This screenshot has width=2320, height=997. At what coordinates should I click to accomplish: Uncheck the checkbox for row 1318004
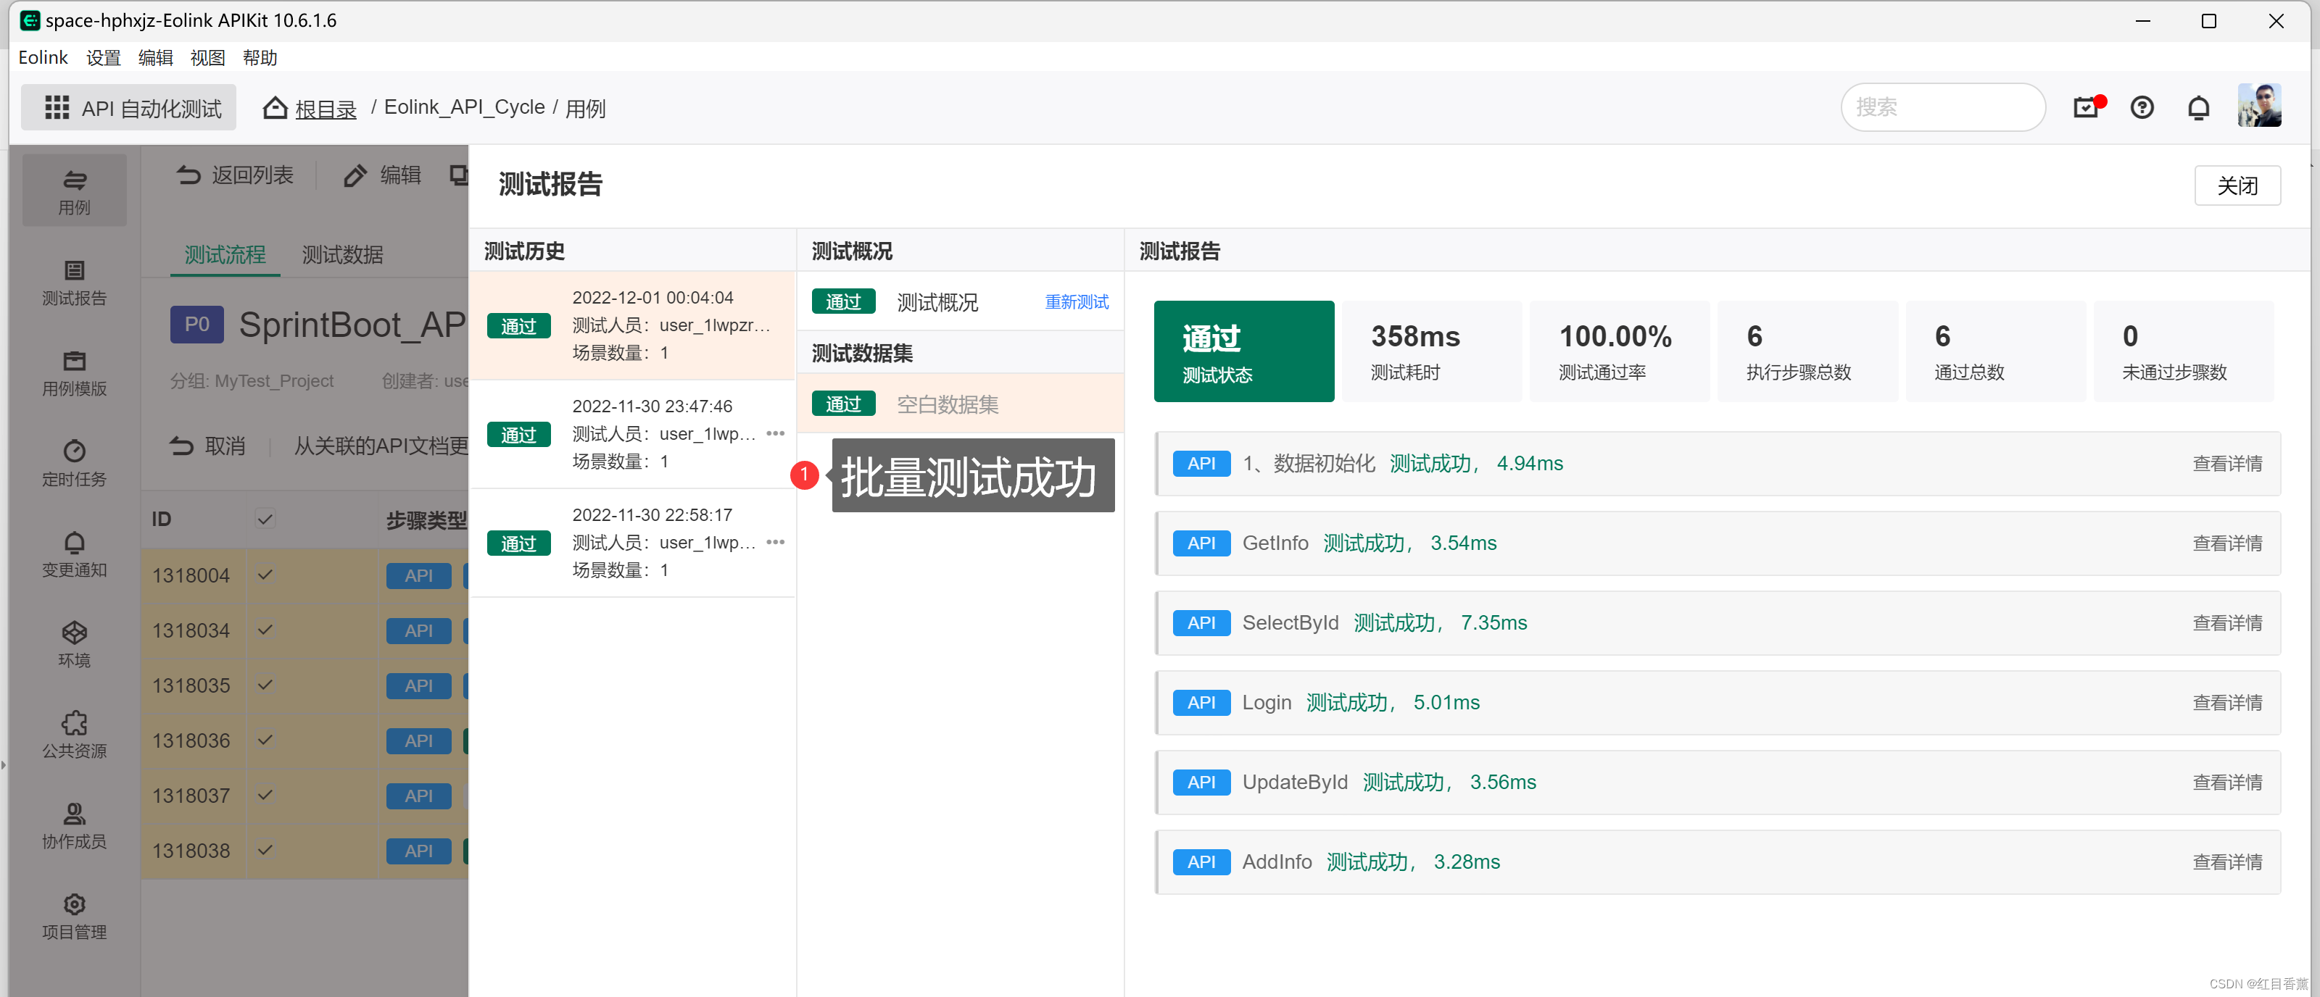(x=265, y=575)
